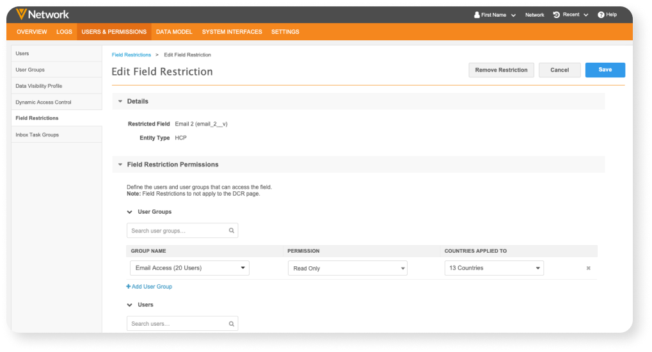Click search icon in users field

[x=232, y=324]
